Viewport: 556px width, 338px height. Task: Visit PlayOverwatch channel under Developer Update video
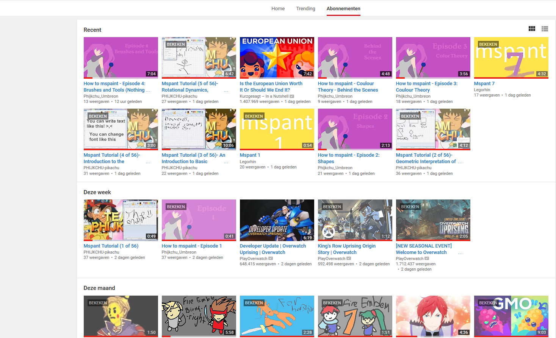[x=254, y=259]
